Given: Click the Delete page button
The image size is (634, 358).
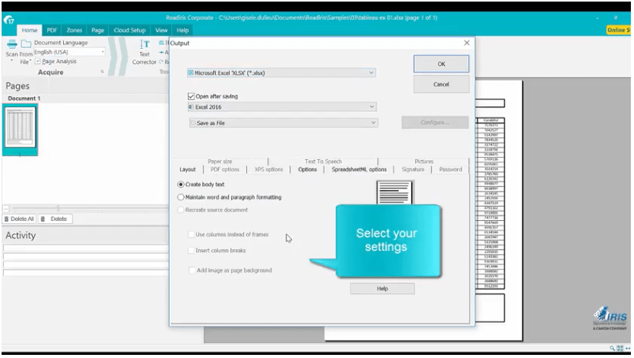Looking at the screenshot, I should click(55, 218).
